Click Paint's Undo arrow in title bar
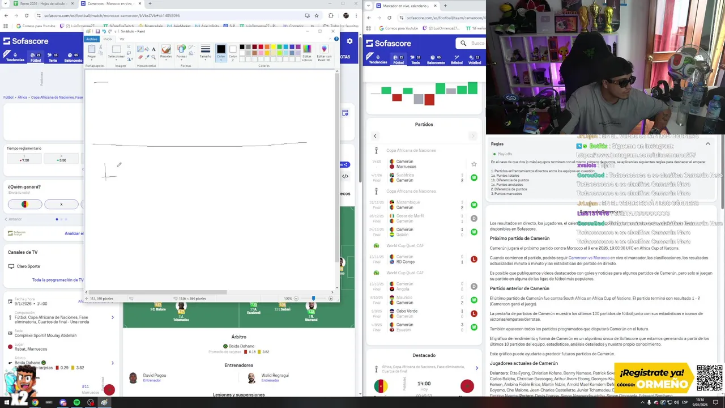 tap(104, 31)
